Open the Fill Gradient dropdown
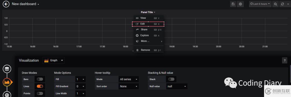This screenshot has height=97, width=291. point(80,86)
